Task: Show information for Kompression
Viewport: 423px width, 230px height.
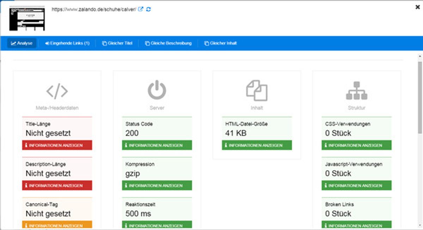Action: (157, 185)
